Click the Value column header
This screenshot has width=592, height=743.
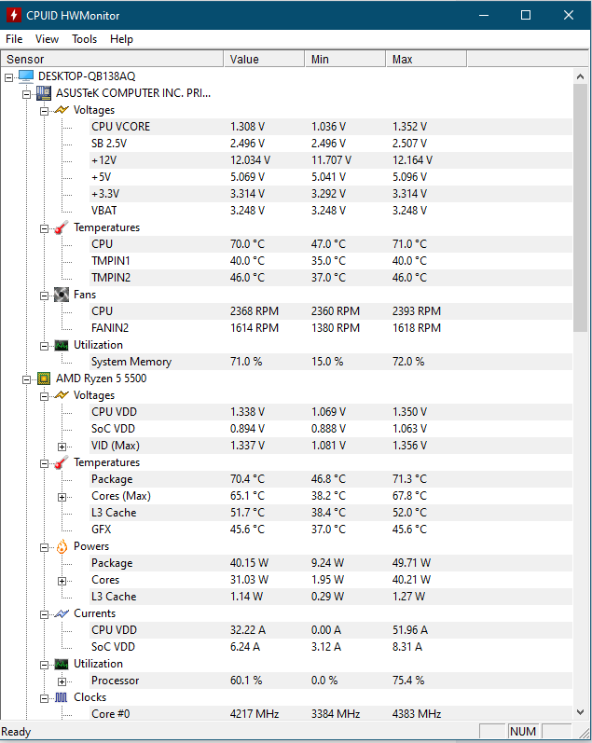pos(264,60)
